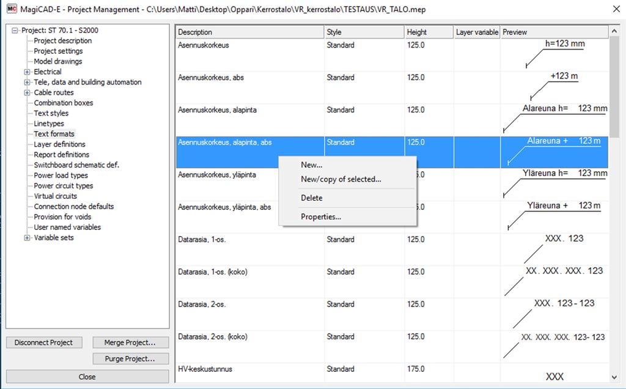Click the 'XX. XXX. XXX. 123' preview
The image size is (626, 389).
tap(554, 281)
